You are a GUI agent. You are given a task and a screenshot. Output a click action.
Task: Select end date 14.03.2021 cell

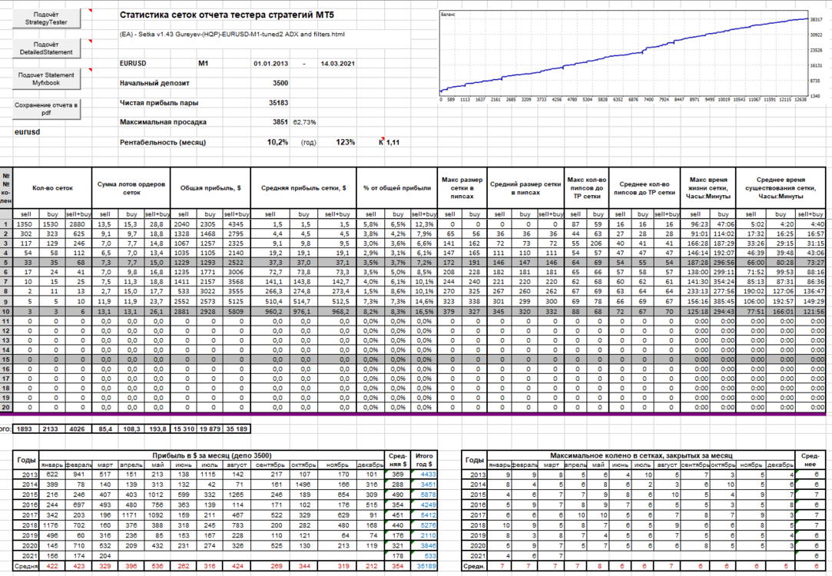337,64
